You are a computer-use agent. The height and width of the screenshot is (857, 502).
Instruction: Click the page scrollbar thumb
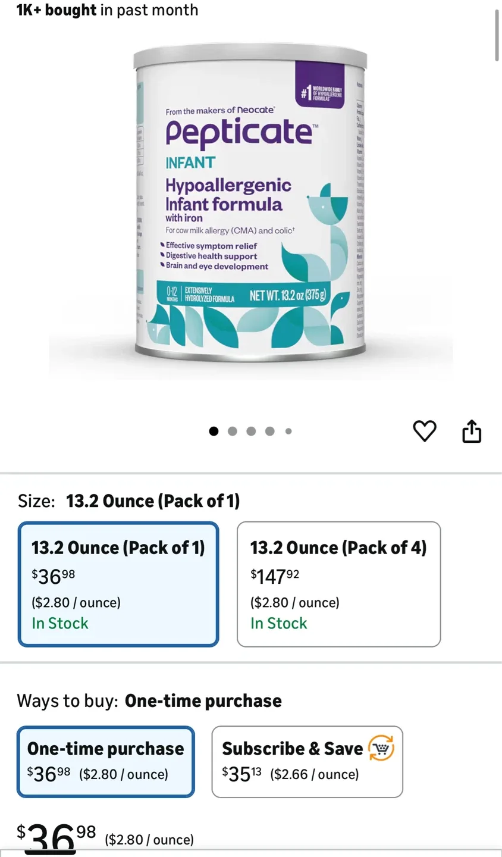coord(497,35)
